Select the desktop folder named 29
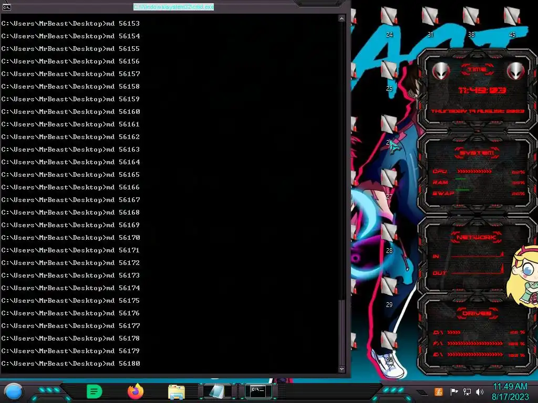The height and width of the screenshot is (403, 538). point(389,292)
